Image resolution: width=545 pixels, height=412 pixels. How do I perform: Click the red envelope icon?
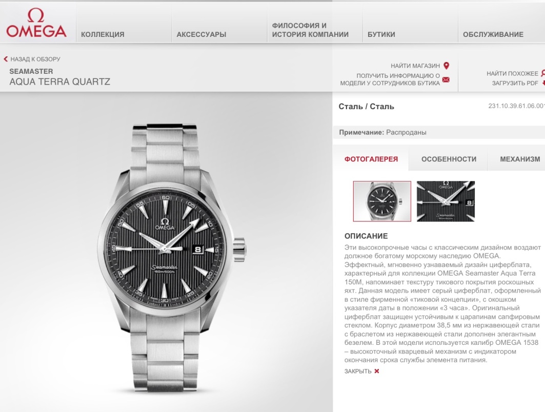click(x=446, y=79)
